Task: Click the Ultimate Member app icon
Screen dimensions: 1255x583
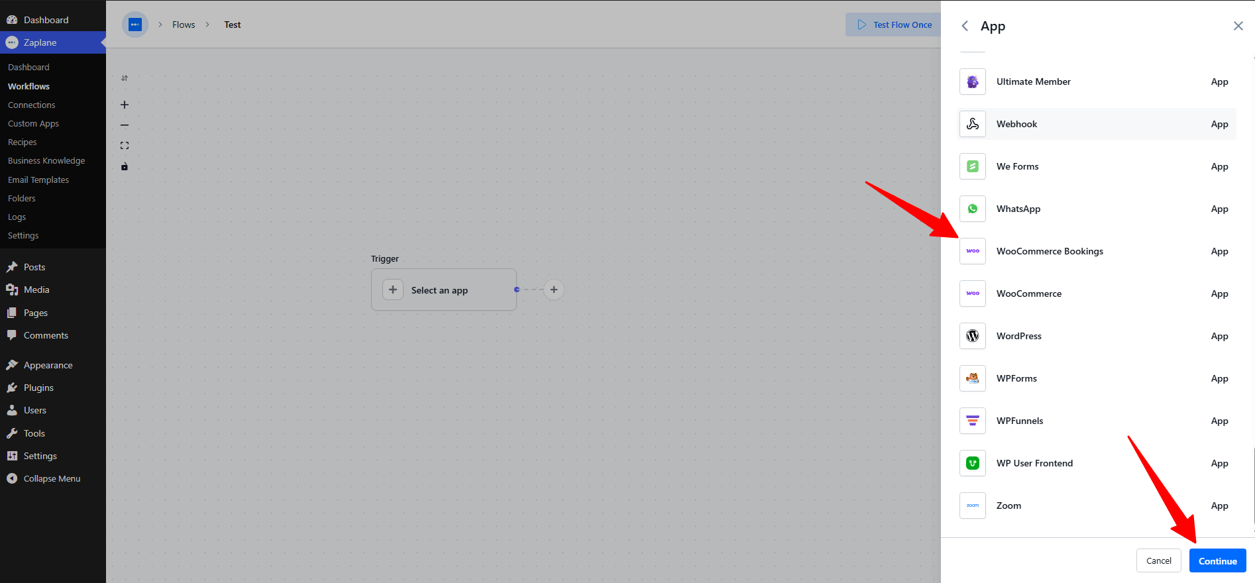Action: (973, 81)
